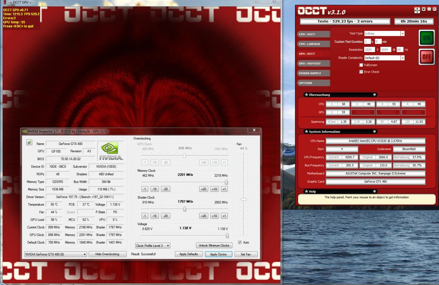
Task: Click the green ON button in OCCT
Action: click(x=426, y=38)
